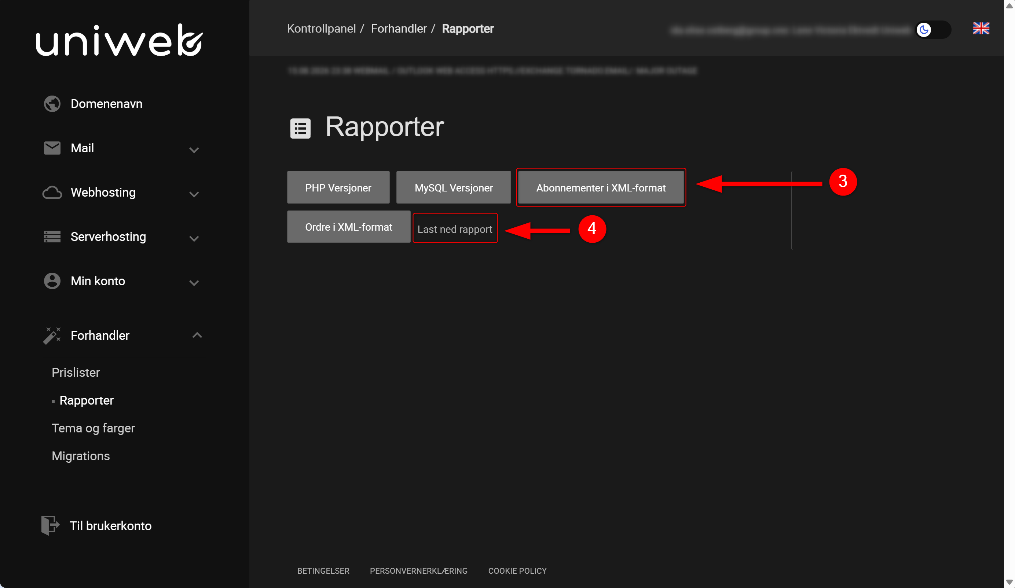The width and height of the screenshot is (1015, 588).
Task: Click the Serverhosting menu label
Action: 108,237
